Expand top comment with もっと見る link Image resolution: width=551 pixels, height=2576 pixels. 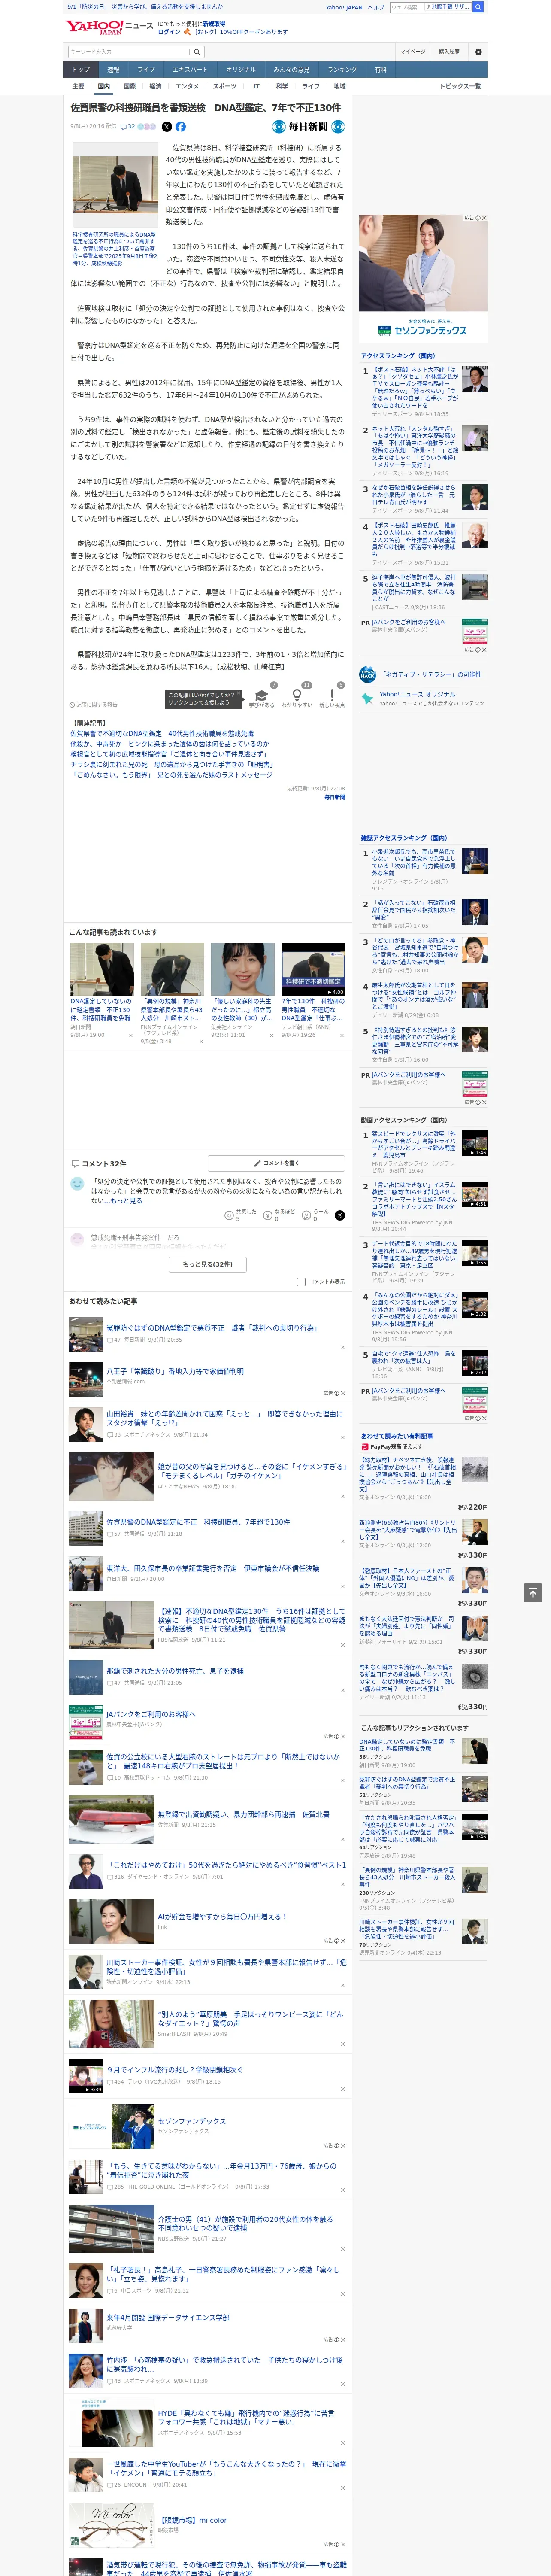[x=126, y=1200]
